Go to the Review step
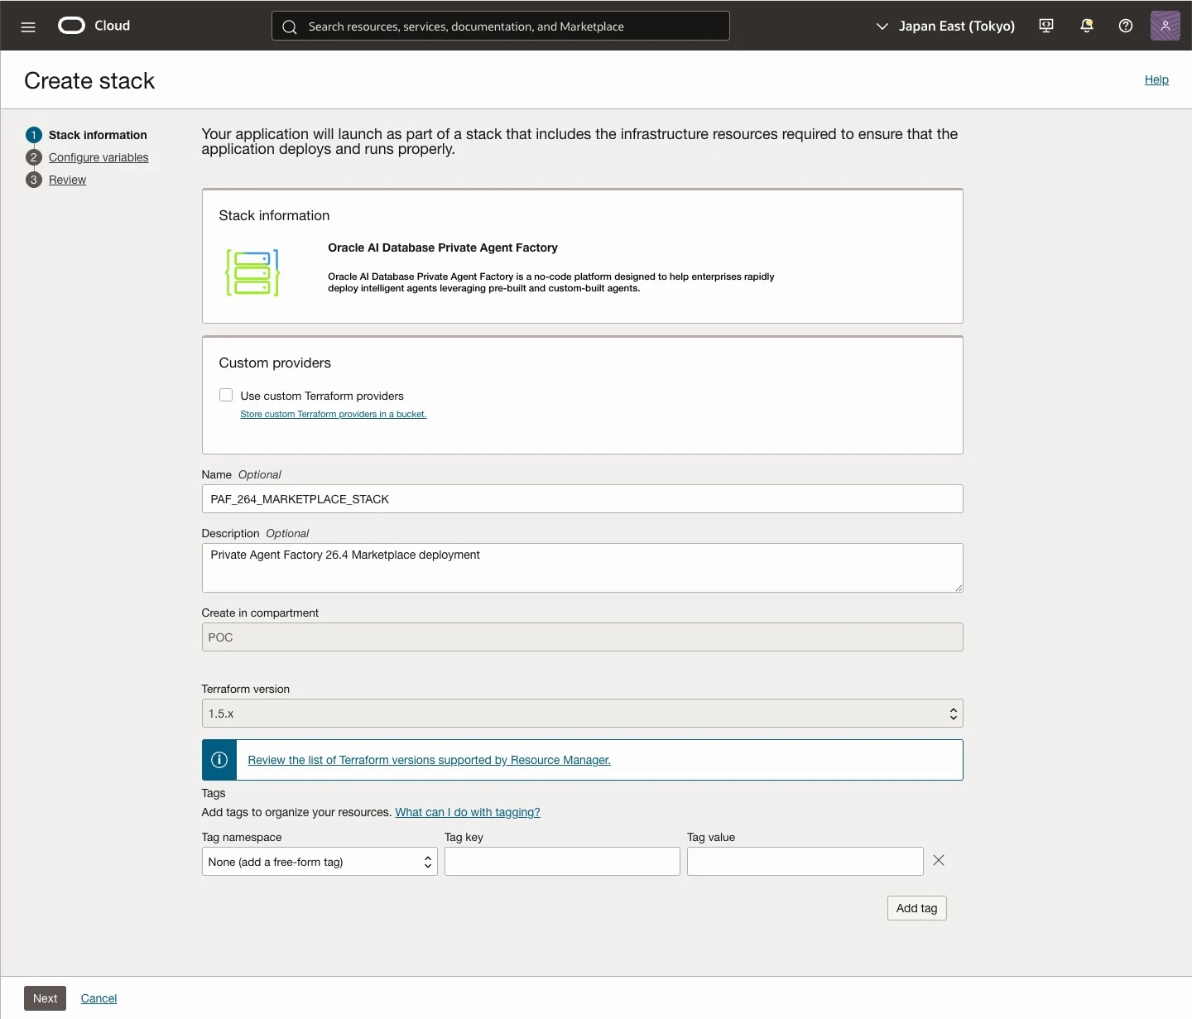 coord(67,180)
